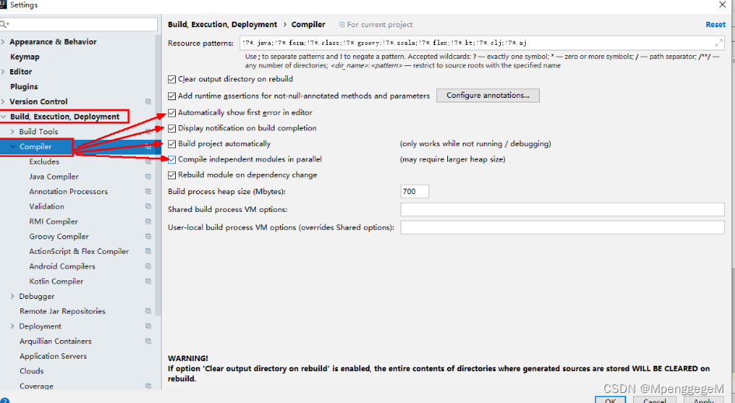
Task: Click the project-level icon beside Android Compilers
Action: [x=148, y=266]
